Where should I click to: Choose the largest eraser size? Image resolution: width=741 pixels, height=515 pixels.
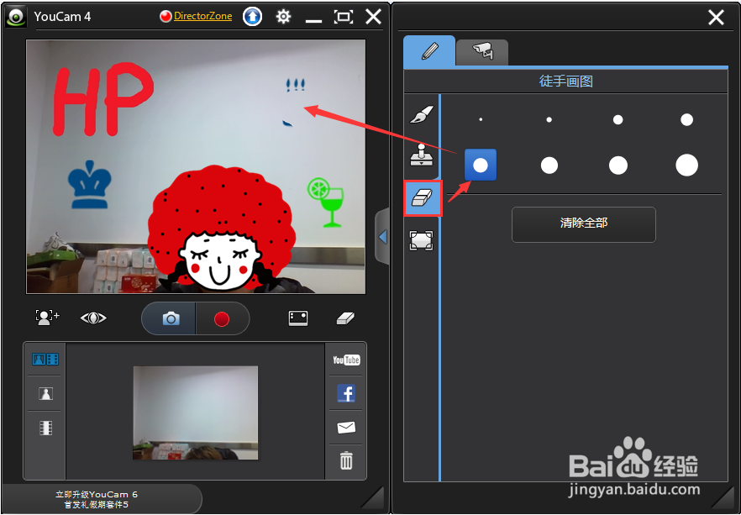tap(686, 165)
